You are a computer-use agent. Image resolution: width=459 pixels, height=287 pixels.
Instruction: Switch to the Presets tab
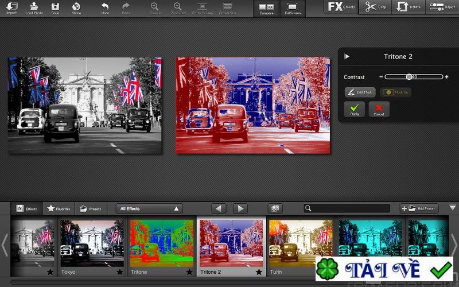click(x=91, y=208)
